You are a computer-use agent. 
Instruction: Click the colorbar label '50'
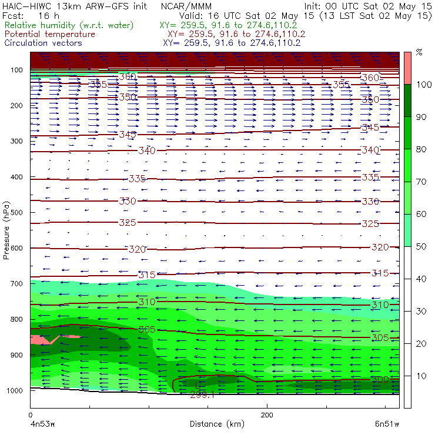click(421, 247)
